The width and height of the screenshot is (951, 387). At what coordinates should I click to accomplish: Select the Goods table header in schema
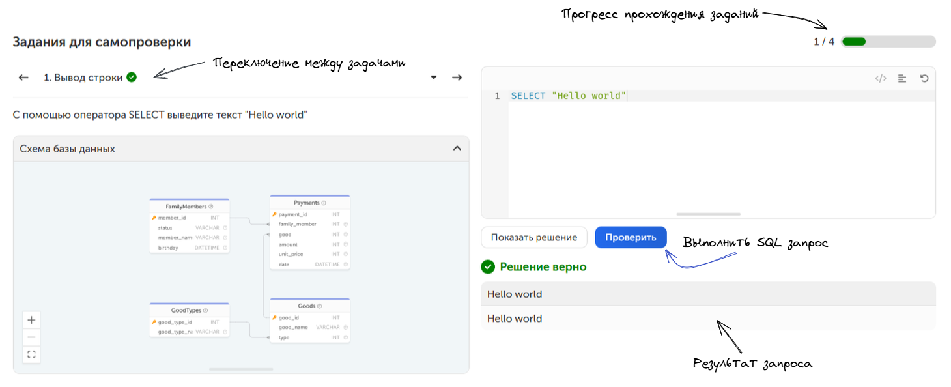(306, 306)
